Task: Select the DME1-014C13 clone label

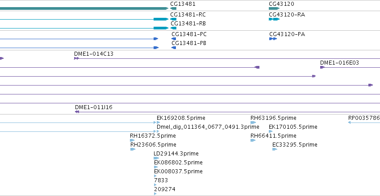Action: pyautogui.click(x=94, y=54)
